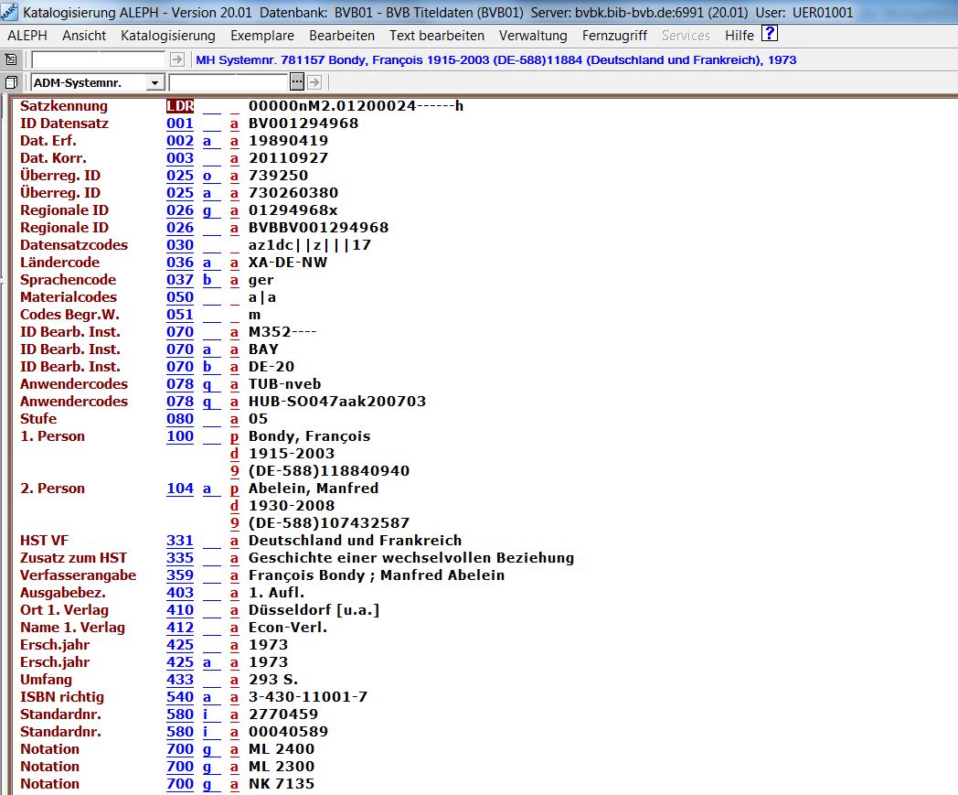
Task: Click the empty input field in top record bar
Action: (99, 59)
